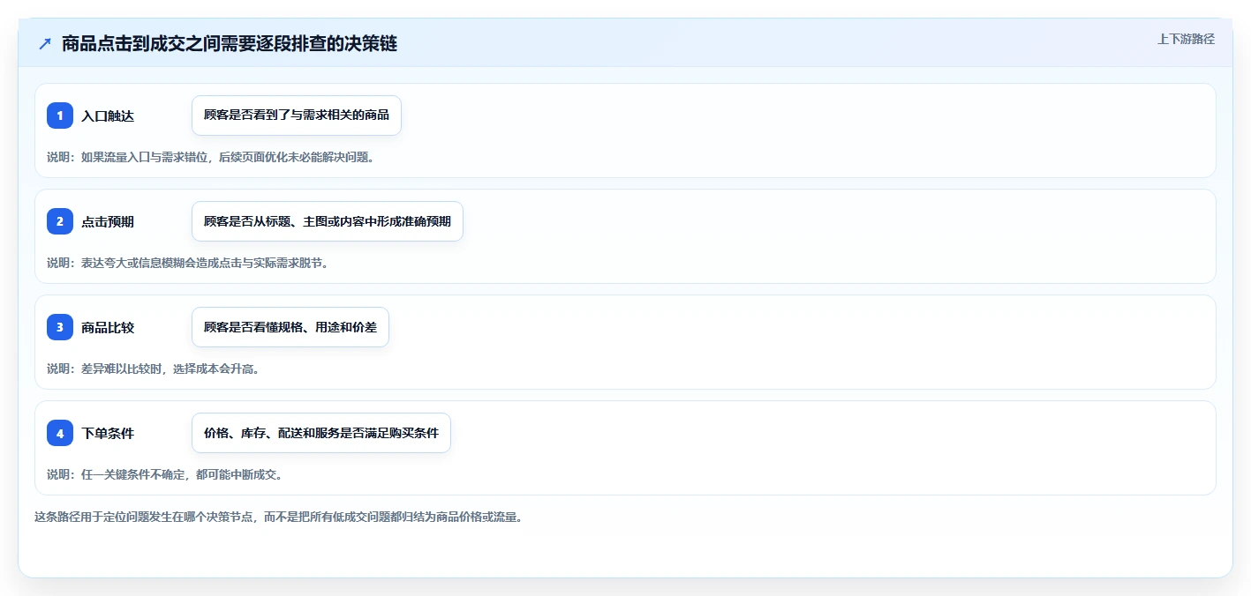Click the arrow icon beside the header title
Viewport: 1251px width, 596px height.
(45, 43)
